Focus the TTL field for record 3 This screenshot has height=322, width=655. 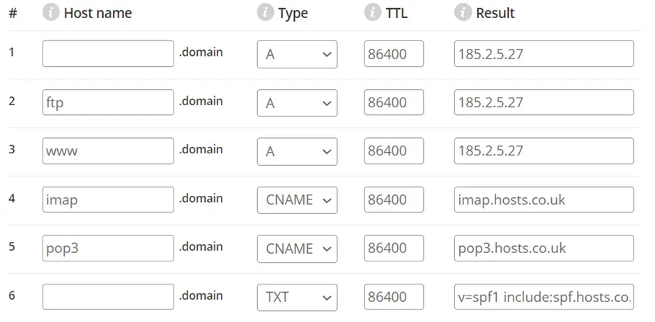click(x=394, y=151)
